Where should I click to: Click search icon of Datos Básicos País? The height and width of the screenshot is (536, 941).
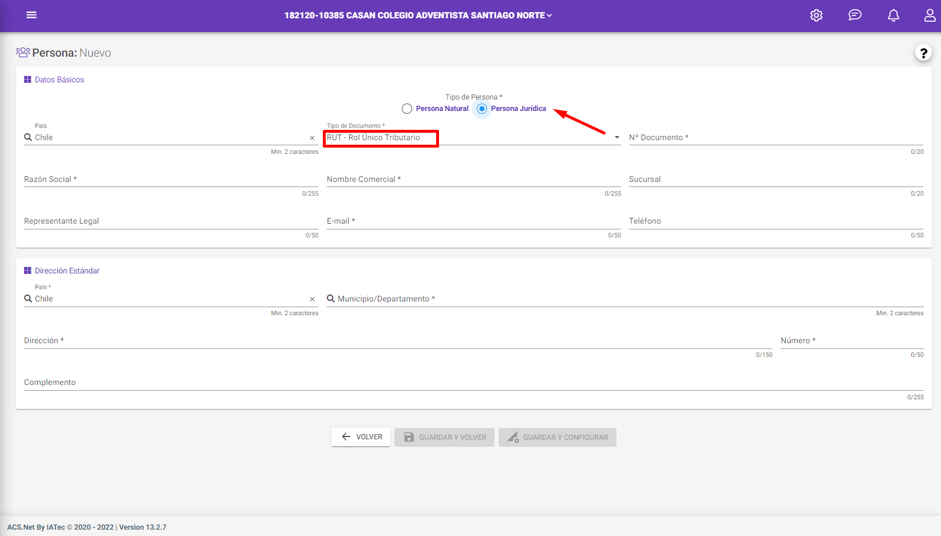point(28,137)
